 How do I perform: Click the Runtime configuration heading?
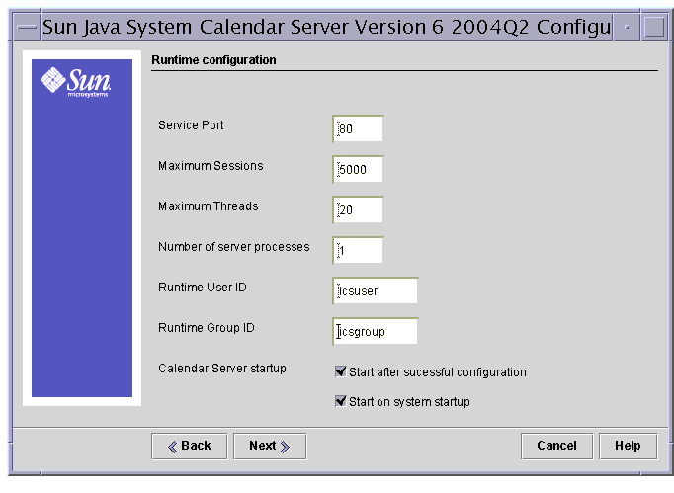213,59
